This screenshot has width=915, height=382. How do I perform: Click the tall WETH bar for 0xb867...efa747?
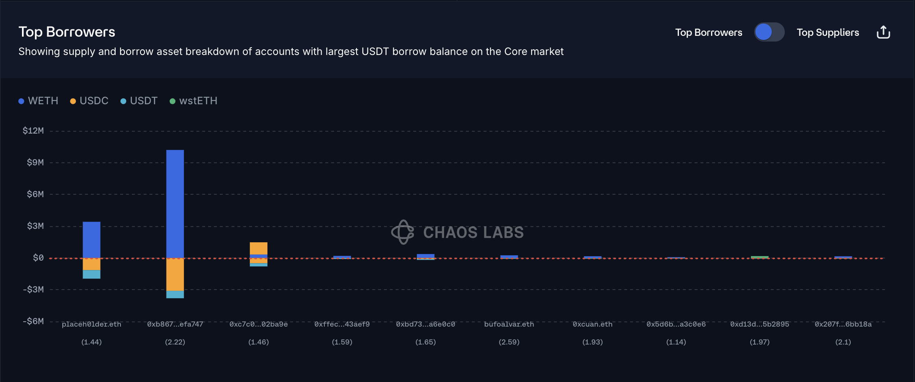[175, 204]
